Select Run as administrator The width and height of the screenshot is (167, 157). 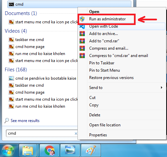click(107, 19)
